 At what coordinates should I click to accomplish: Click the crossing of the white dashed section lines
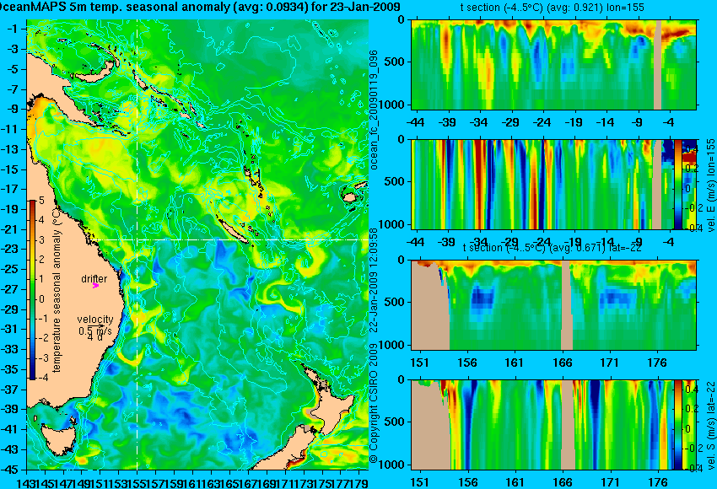137,239
